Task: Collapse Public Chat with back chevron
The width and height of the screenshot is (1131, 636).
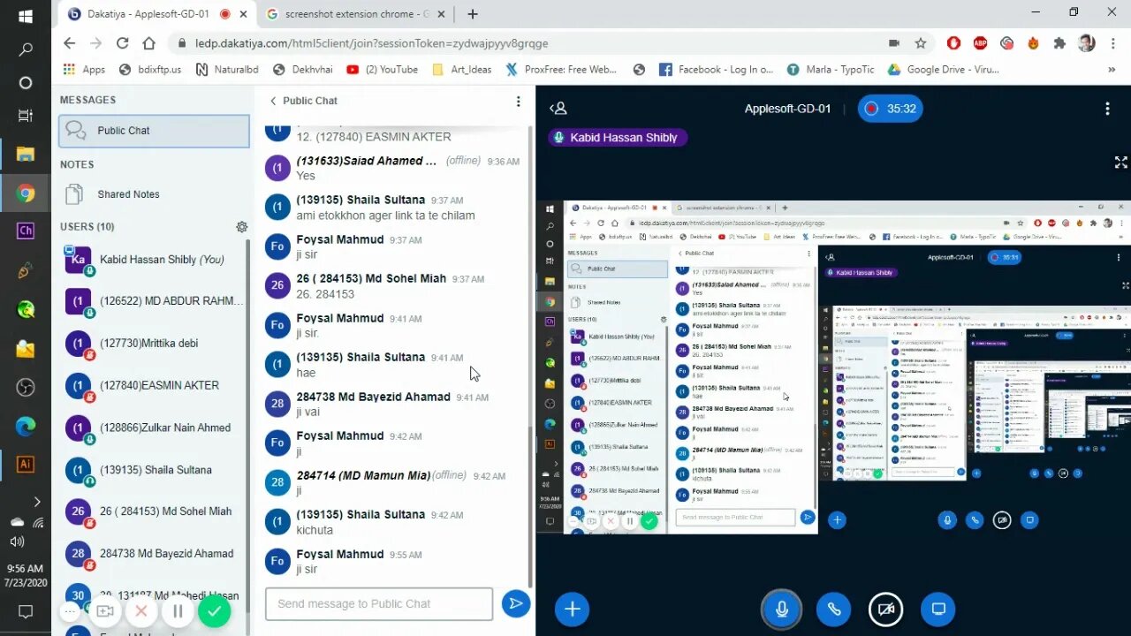Action: [x=273, y=101]
